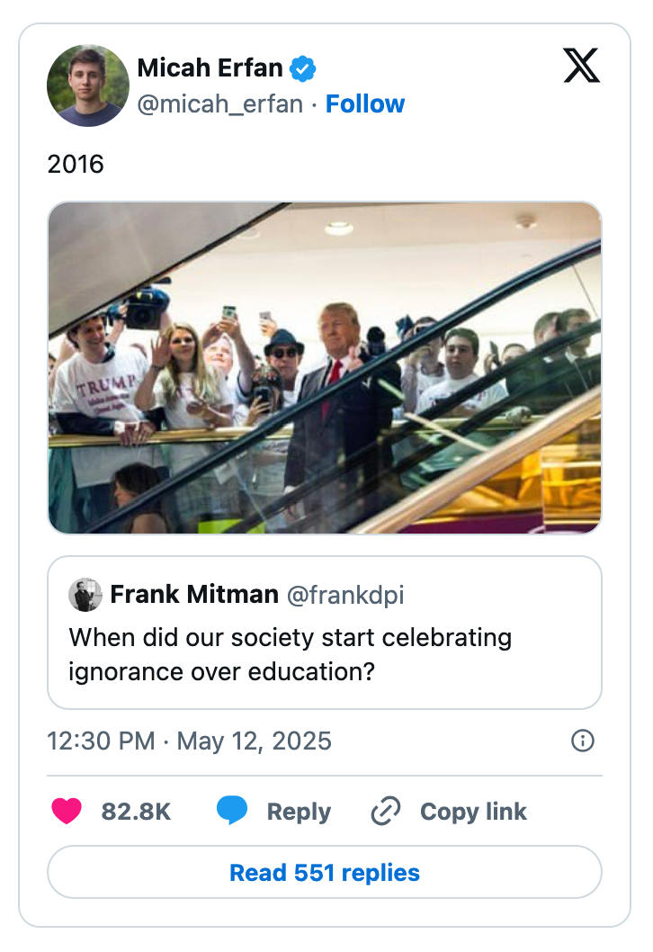Click the Follow button
Viewport: 653px width, 952px height.
(365, 103)
